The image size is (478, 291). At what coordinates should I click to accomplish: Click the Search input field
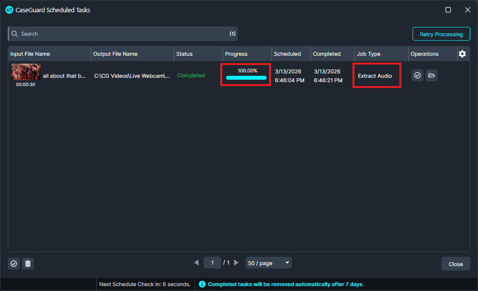pos(122,34)
